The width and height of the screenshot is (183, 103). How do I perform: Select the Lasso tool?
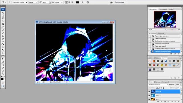pyautogui.click(x=3, y=18)
